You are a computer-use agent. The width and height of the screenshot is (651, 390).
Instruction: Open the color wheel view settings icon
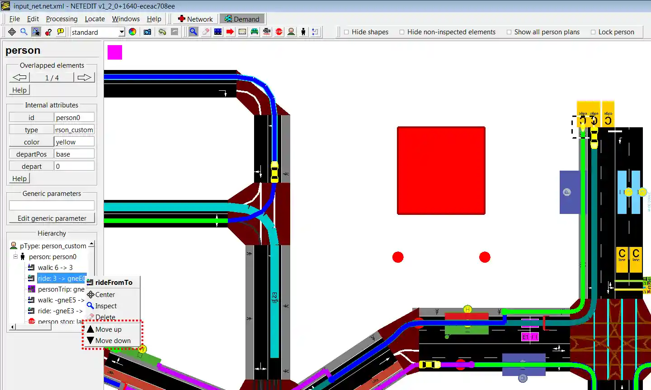coord(132,32)
